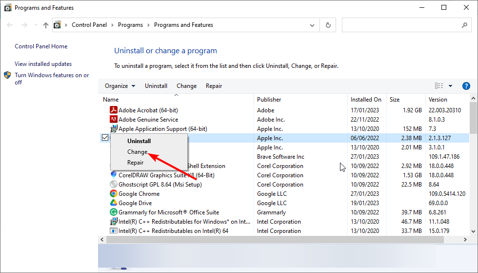The width and height of the screenshot is (478, 273).
Task: Click the CorelDRAW Graphics Suite balloon icon
Action: tap(113, 175)
